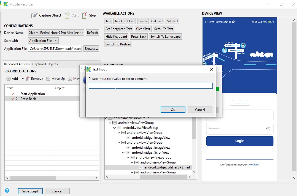
Task: Open the Device Name dropdown
Action: [82, 33]
